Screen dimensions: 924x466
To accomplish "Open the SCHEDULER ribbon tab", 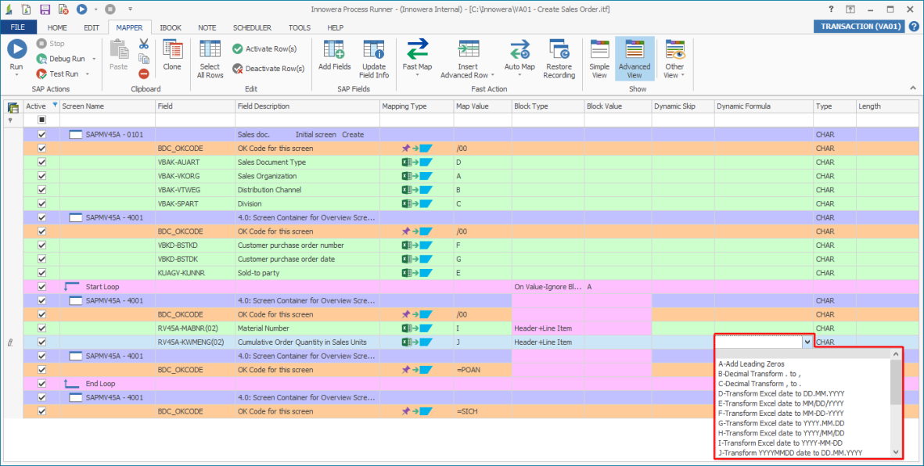I will (x=251, y=27).
